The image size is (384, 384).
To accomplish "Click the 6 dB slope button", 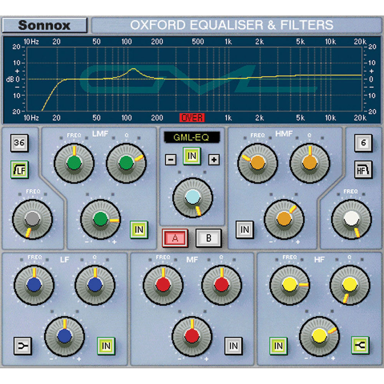I will [363, 143].
